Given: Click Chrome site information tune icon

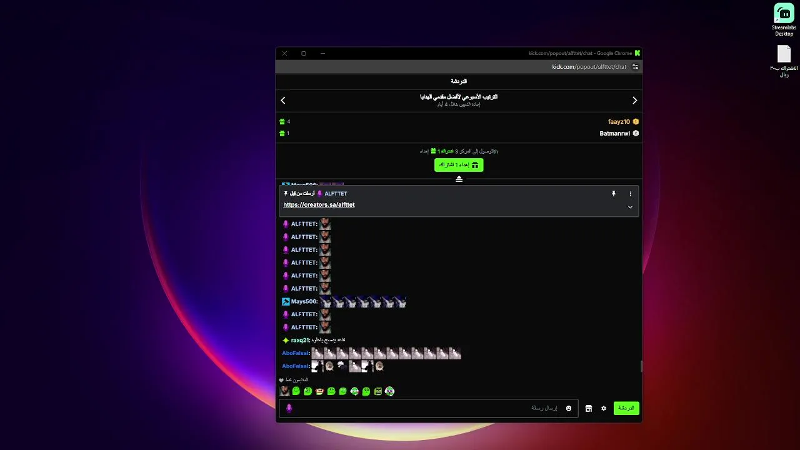Looking at the screenshot, I should click(x=635, y=67).
